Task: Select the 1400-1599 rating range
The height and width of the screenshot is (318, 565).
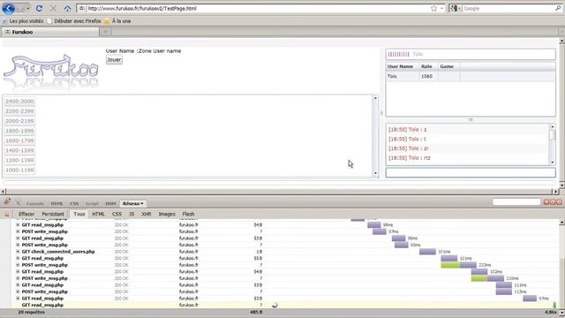Action: 19,150
